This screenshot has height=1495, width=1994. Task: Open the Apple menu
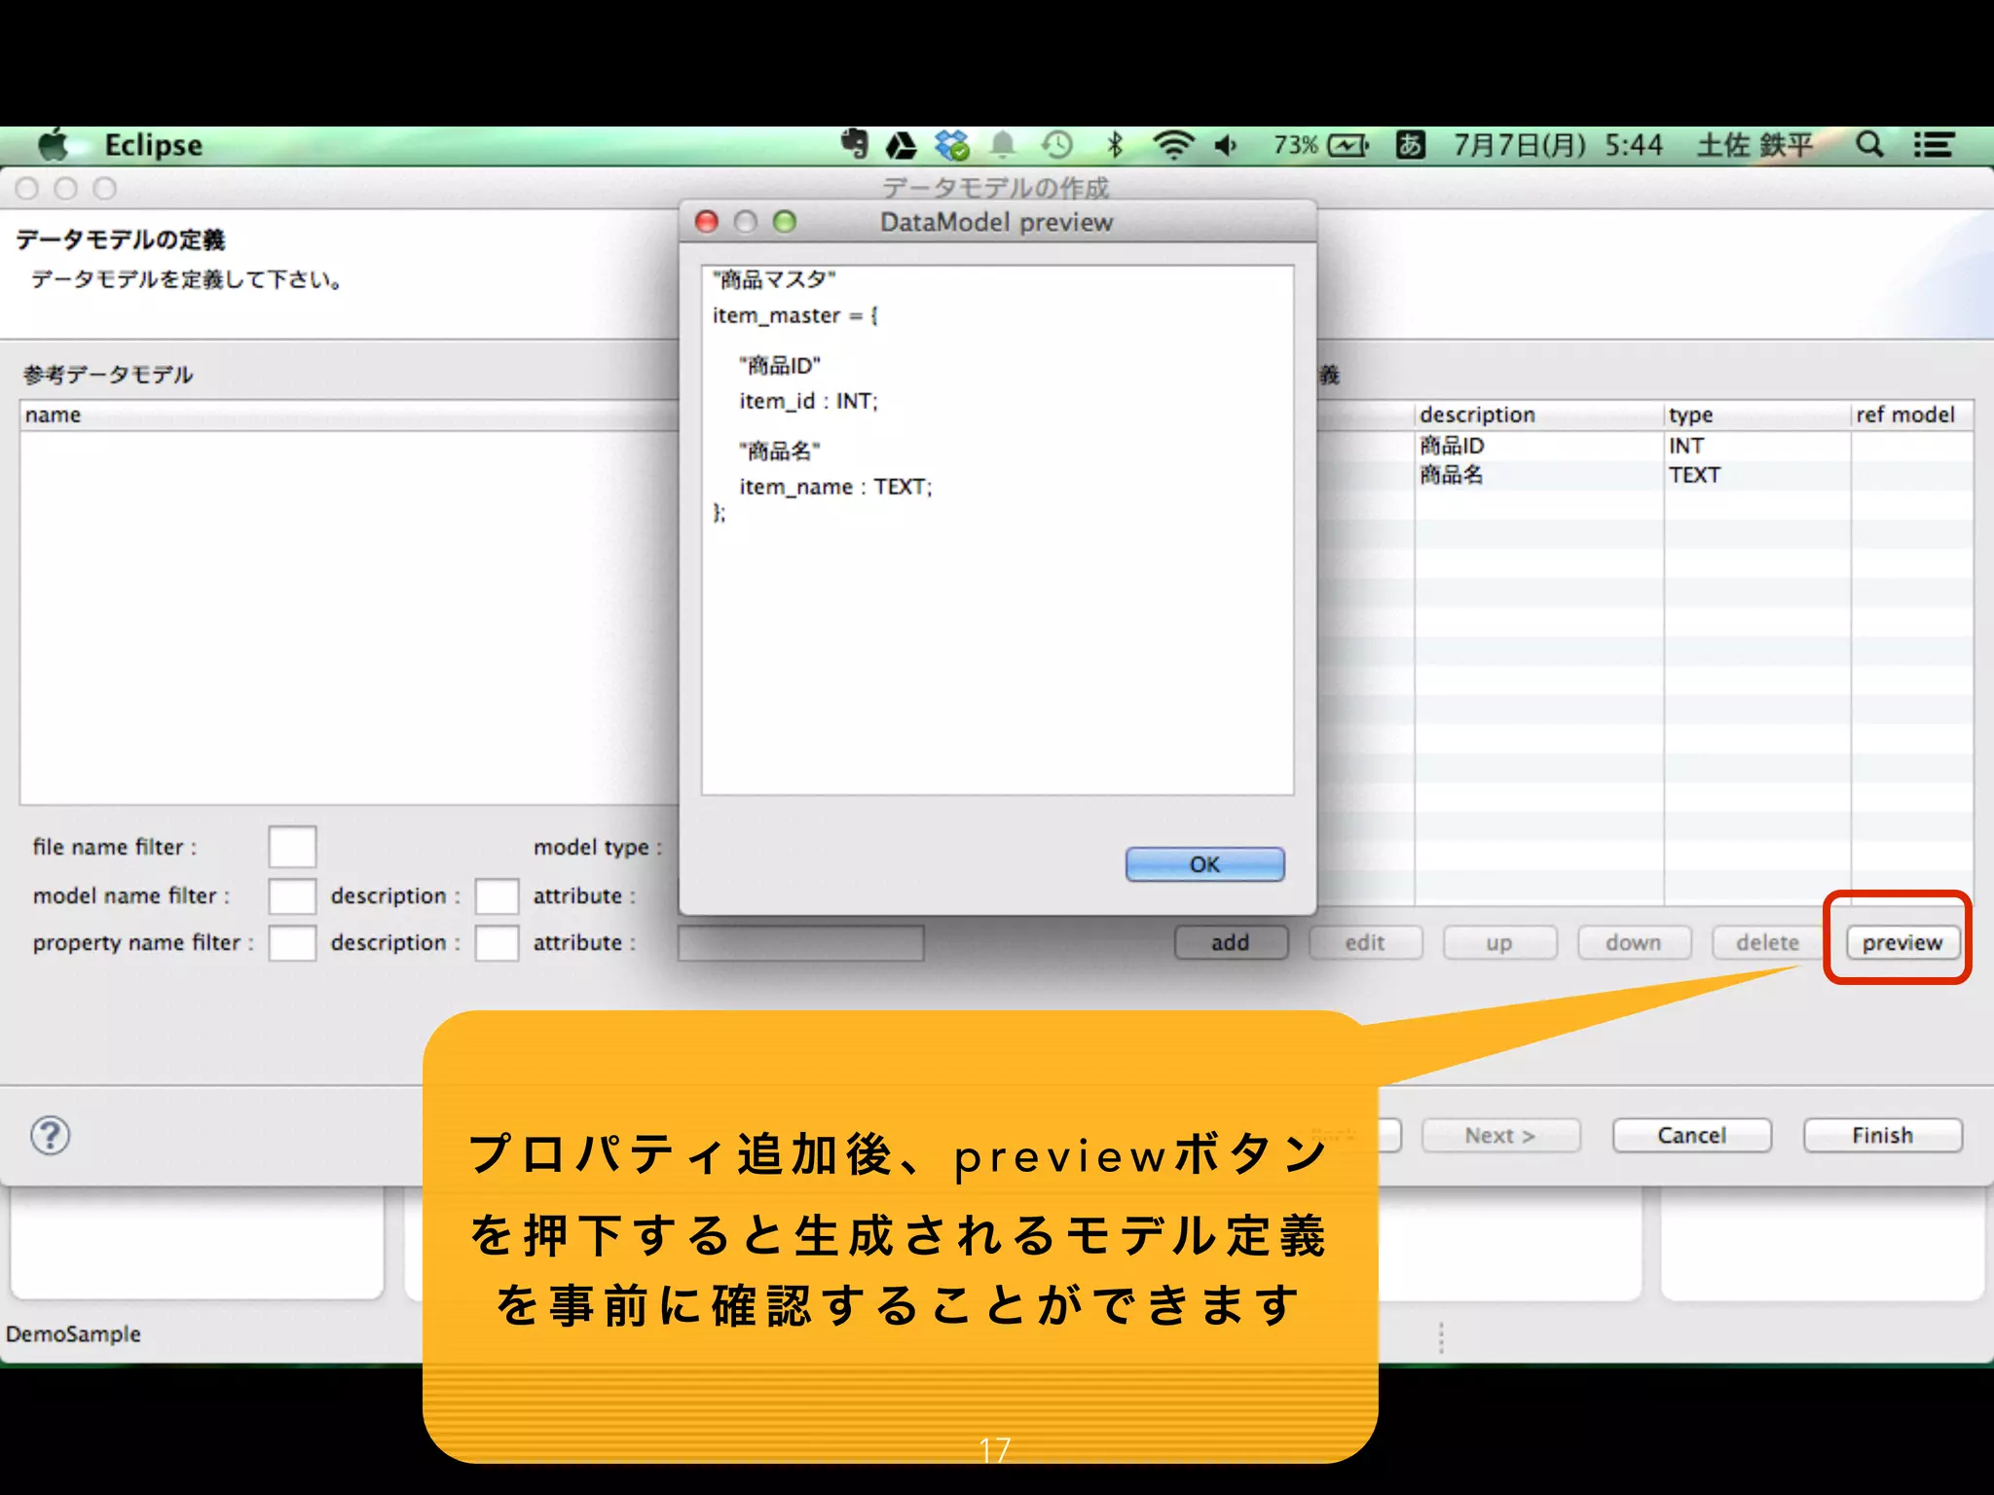click(x=55, y=146)
